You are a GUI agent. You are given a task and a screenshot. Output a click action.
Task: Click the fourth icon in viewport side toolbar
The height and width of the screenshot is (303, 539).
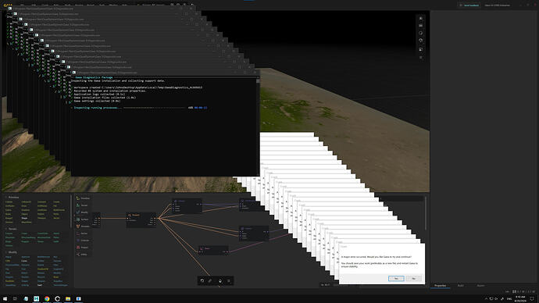click(421, 40)
